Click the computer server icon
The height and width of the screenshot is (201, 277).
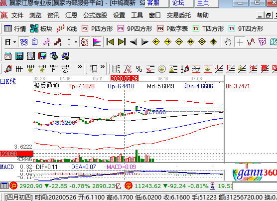(65, 56)
